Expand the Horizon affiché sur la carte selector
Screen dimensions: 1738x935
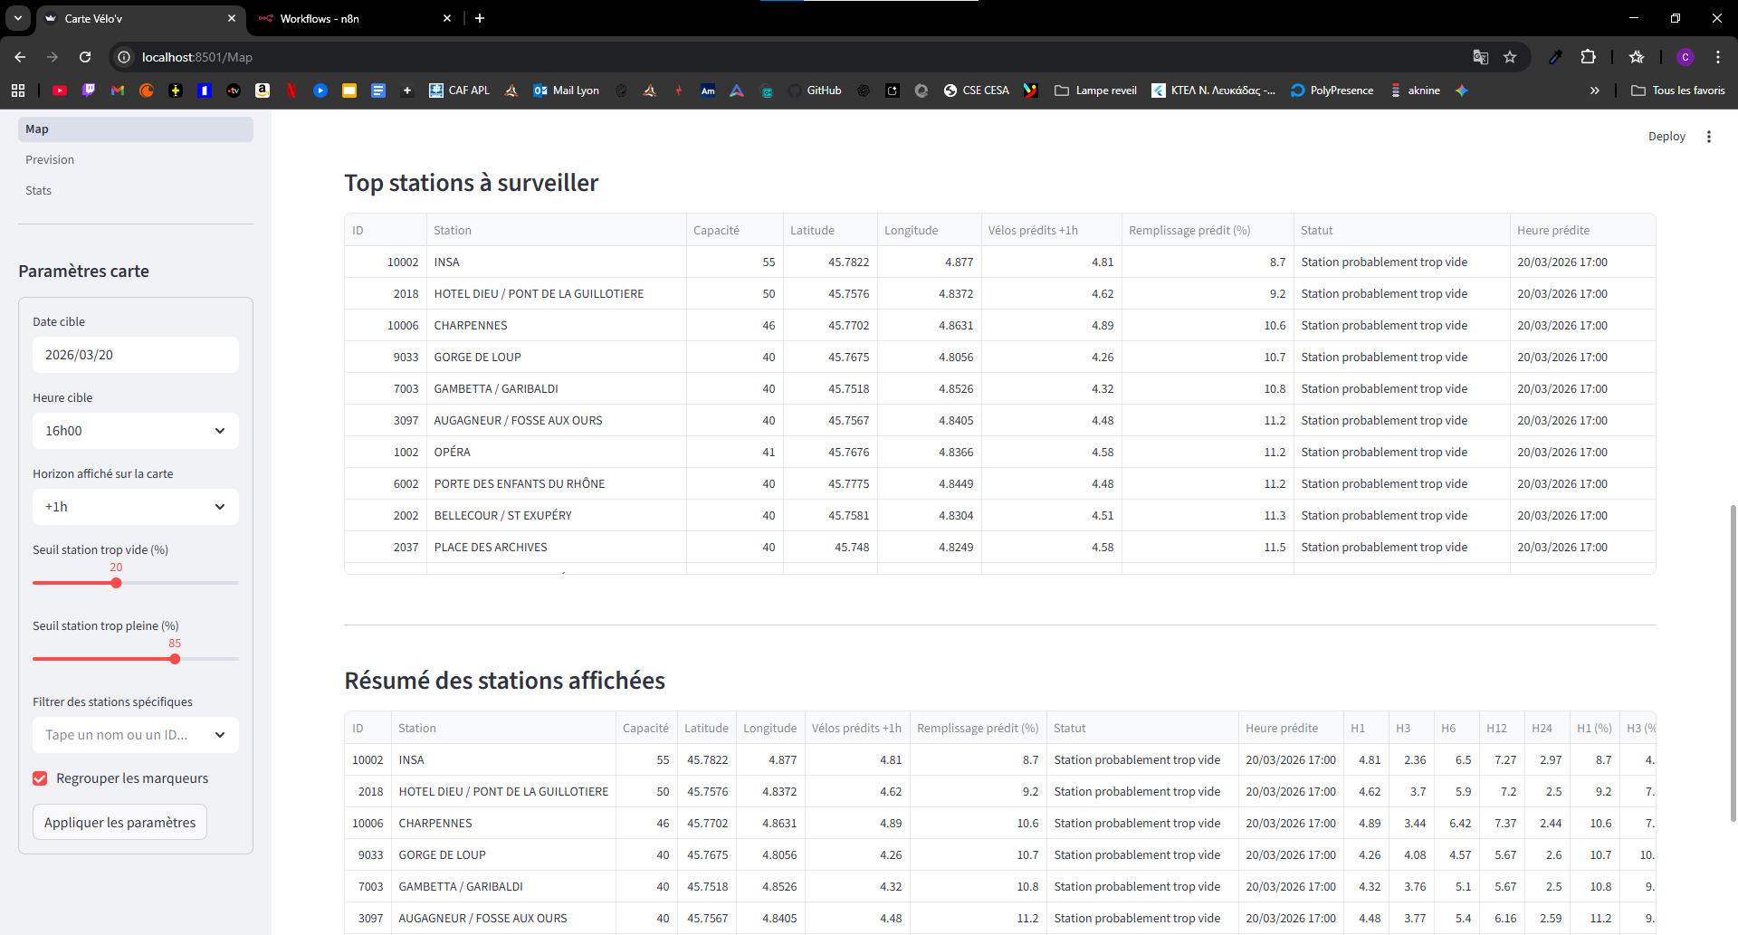(134, 507)
